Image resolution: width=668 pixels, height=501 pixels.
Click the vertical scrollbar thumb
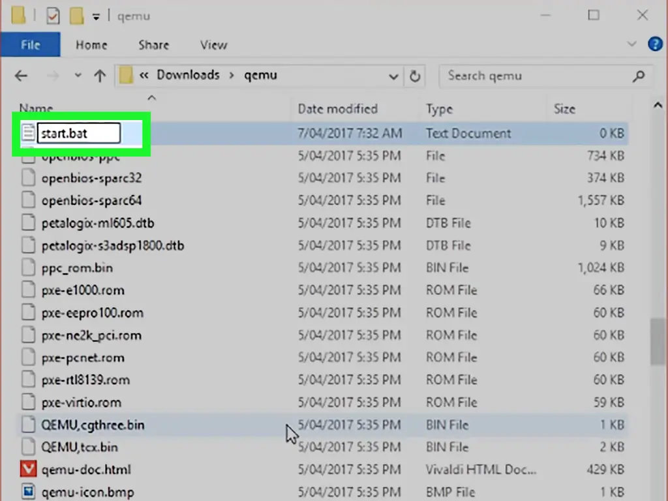coord(658,341)
